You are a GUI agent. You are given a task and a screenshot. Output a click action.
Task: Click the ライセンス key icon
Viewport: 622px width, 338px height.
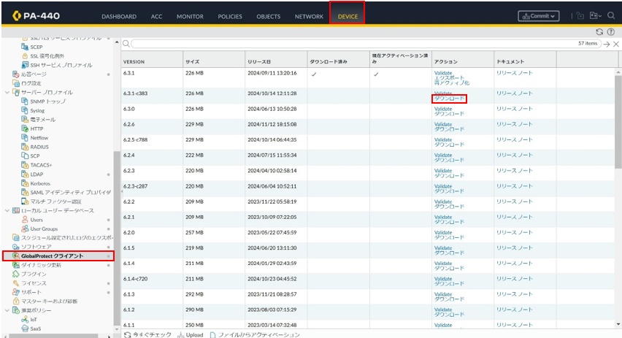click(x=16, y=283)
